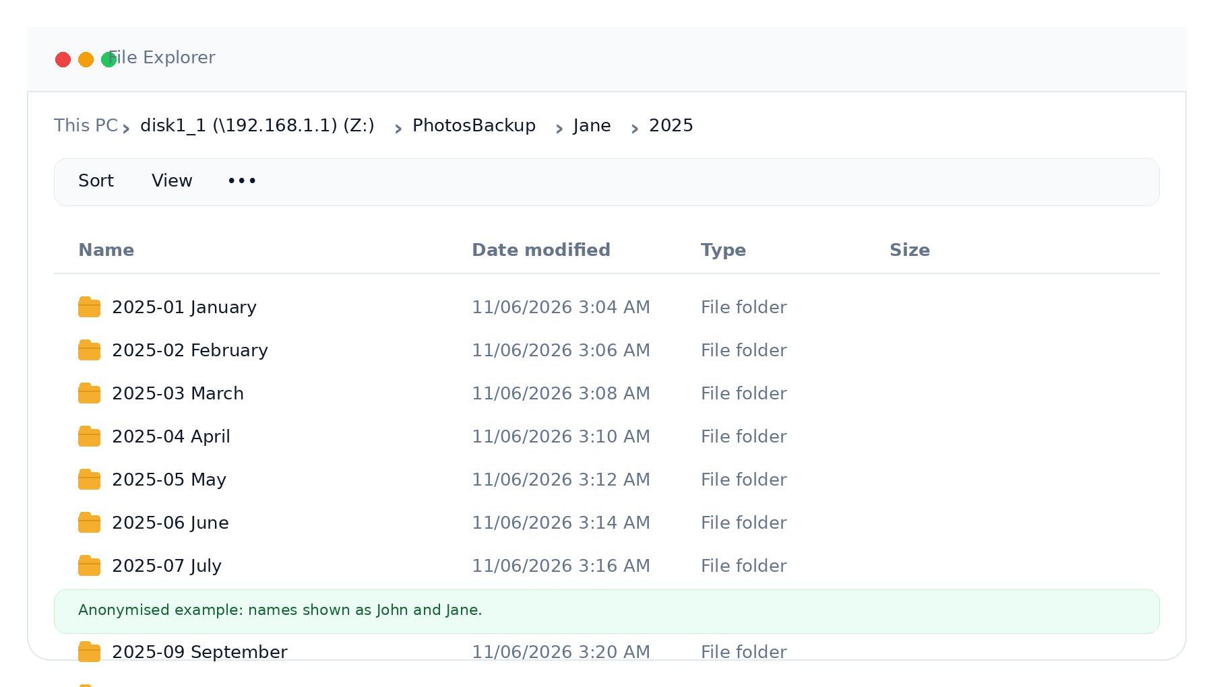Image resolution: width=1213 pixels, height=687 pixels.
Task: Expand chevron after PhotosBackup
Action: [559, 129]
